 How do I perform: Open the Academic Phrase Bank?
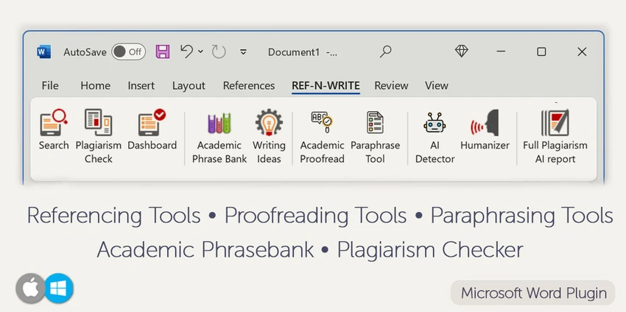coord(219,138)
